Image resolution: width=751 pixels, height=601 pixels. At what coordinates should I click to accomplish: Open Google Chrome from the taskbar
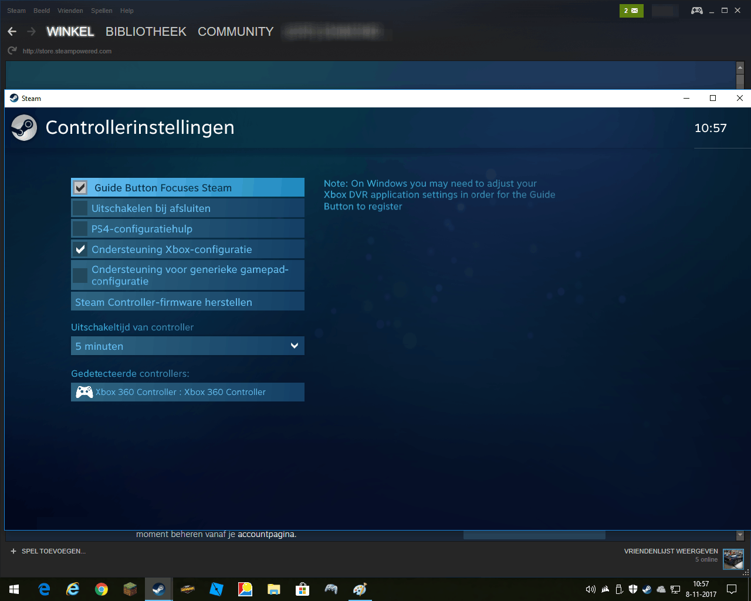point(102,589)
